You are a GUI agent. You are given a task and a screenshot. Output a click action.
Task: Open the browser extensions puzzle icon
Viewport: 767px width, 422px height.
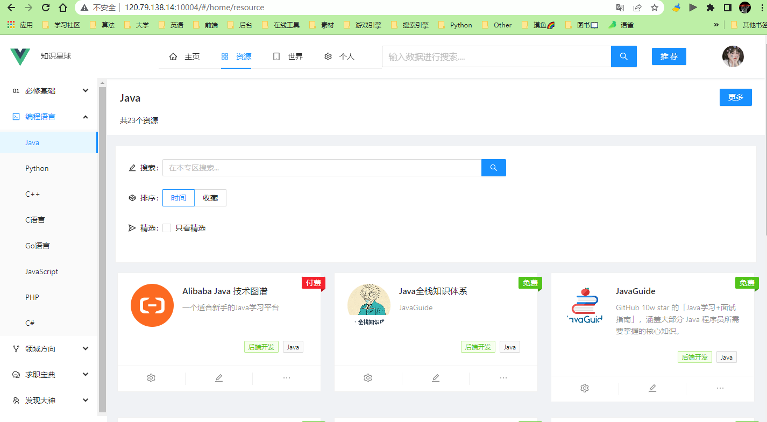[711, 8]
